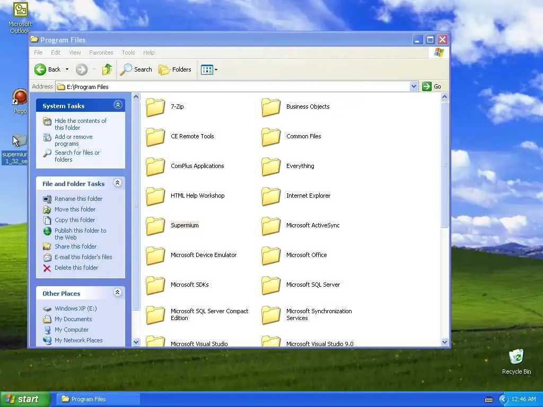Select the Internet Explorer folder icon

271,196
